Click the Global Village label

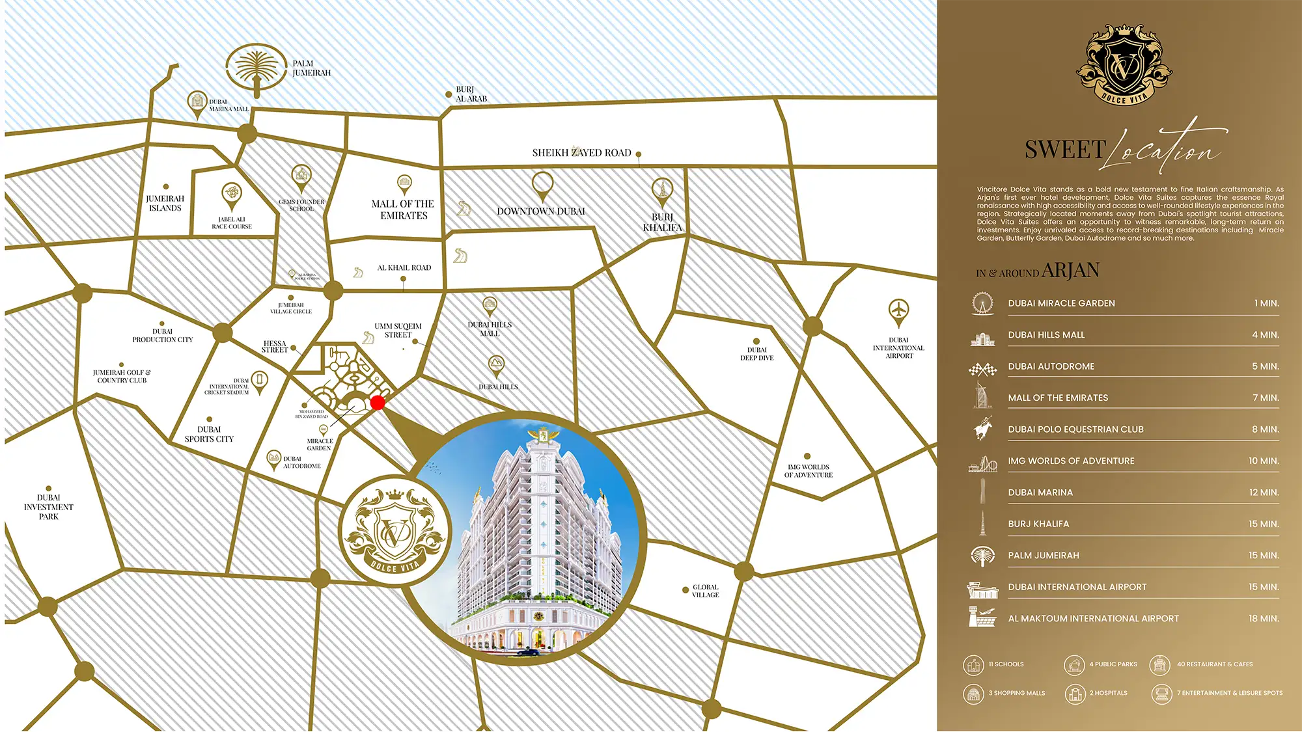click(x=706, y=591)
